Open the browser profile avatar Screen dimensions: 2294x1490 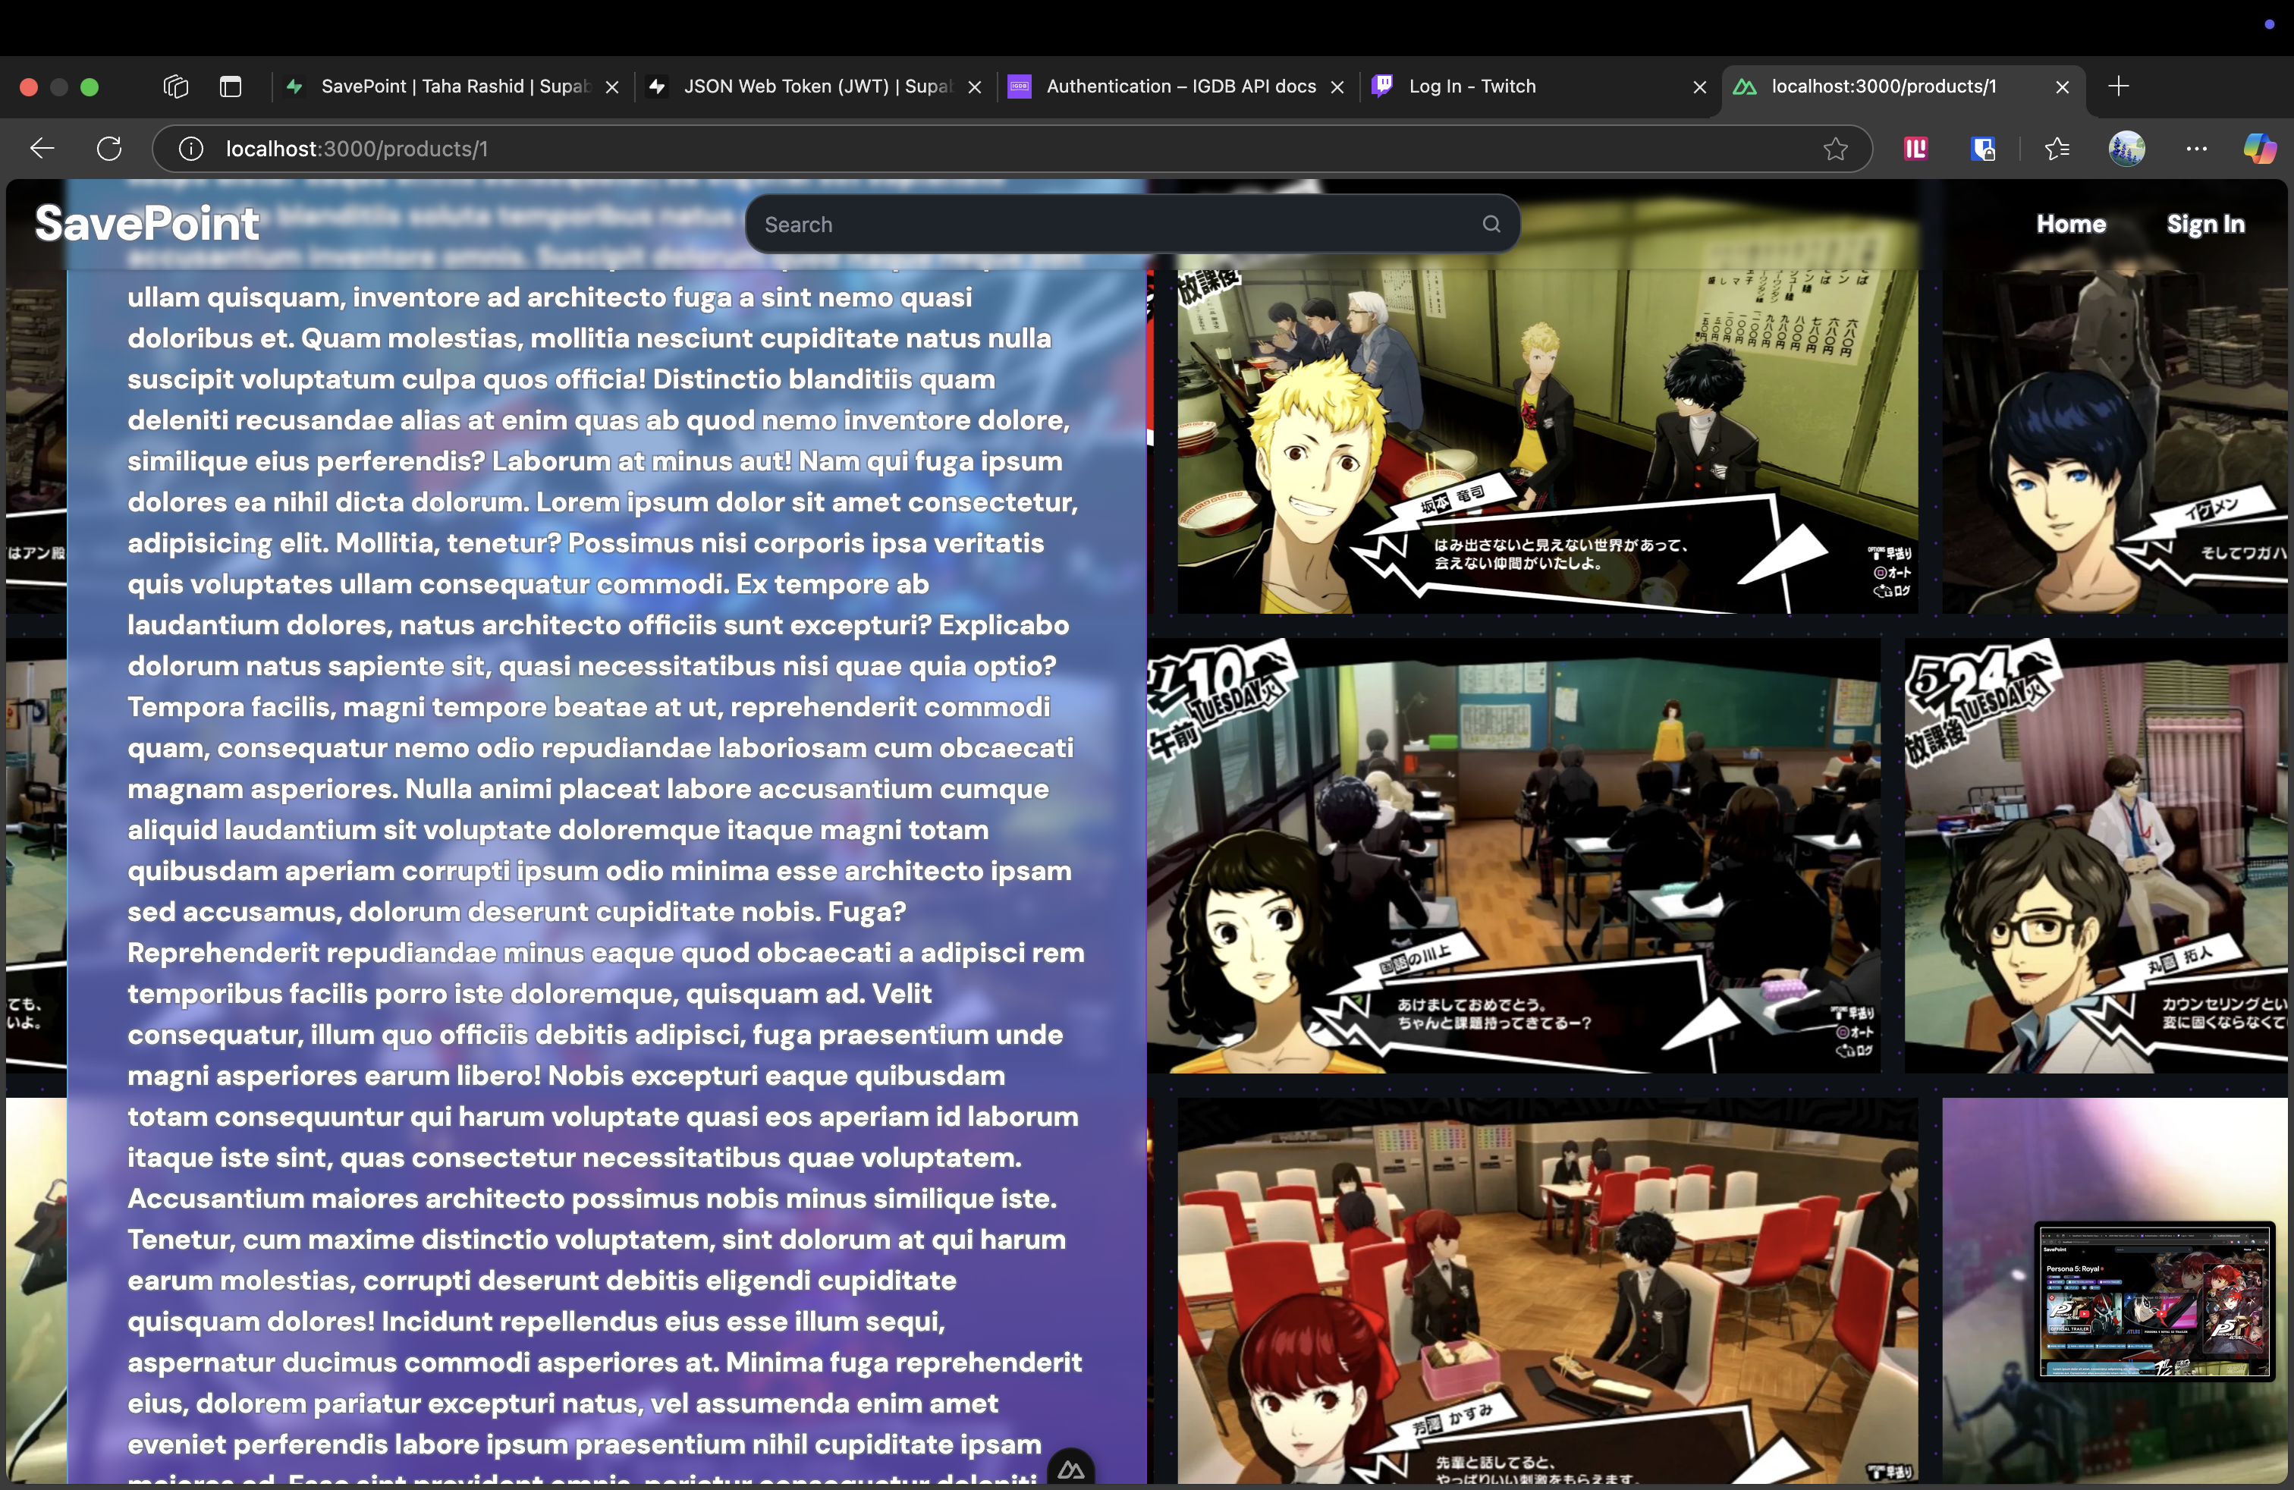click(2127, 149)
